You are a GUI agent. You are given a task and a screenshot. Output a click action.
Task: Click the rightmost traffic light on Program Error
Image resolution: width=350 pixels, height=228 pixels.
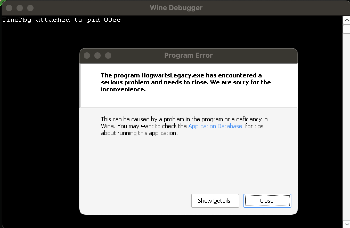pos(108,56)
